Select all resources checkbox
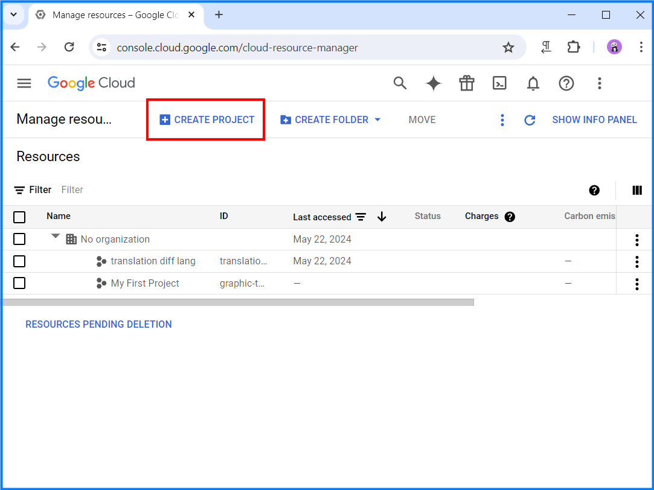654x490 pixels. [x=19, y=217]
